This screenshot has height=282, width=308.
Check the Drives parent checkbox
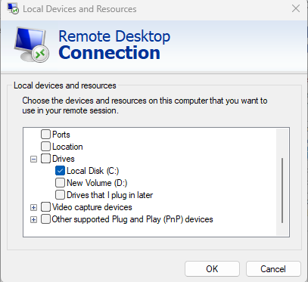(x=45, y=159)
